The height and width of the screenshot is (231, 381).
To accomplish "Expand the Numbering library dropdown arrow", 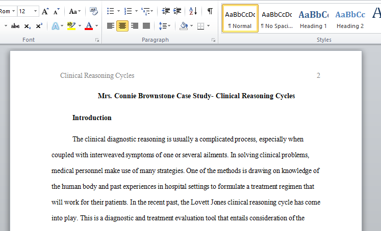I will [x=136, y=11].
